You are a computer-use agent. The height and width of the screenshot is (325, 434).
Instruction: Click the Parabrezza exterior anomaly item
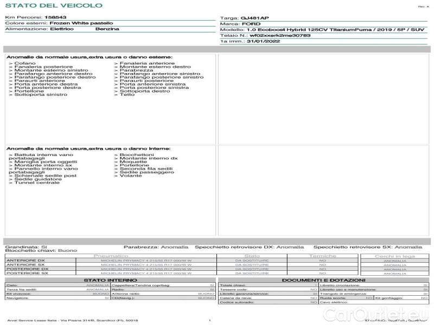coord(133,70)
